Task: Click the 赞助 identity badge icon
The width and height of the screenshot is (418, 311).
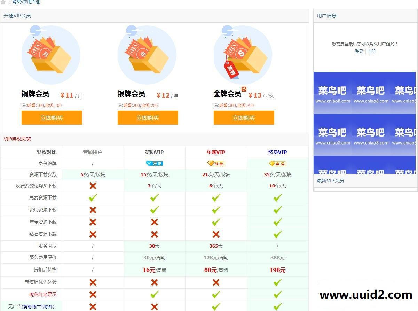Action: [x=154, y=163]
